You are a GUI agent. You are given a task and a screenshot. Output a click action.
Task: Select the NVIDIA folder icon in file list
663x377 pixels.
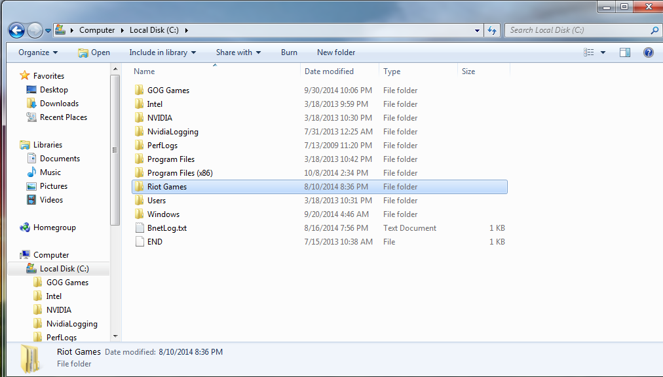pos(139,117)
